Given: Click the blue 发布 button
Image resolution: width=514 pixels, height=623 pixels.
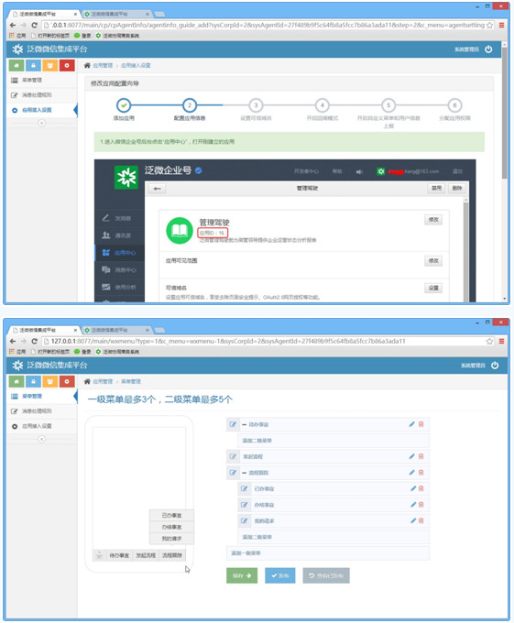Looking at the screenshot, I should 280,575.
